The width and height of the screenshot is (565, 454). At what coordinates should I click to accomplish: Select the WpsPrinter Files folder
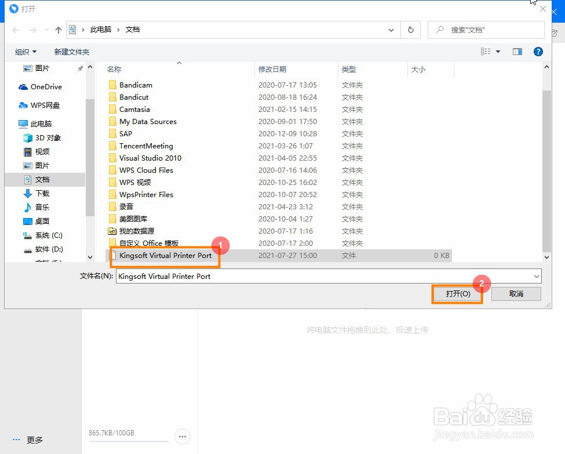146,195
